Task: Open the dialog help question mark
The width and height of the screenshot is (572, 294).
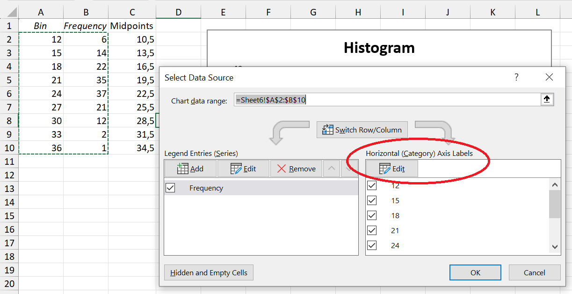Action: [x=516, y=77]
